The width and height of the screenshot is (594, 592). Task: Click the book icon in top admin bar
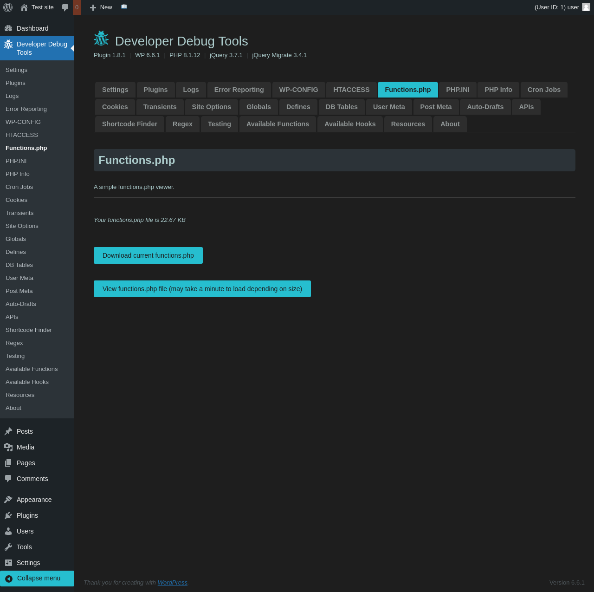[124, 7]
